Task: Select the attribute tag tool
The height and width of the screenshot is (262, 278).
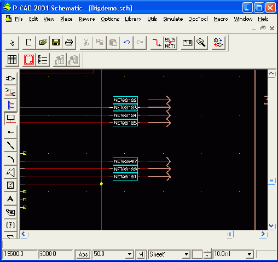Action: [x=10, y=212]
